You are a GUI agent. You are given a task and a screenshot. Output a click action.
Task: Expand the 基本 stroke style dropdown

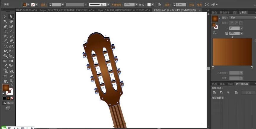pyautogui.click(x=108, y=5)
